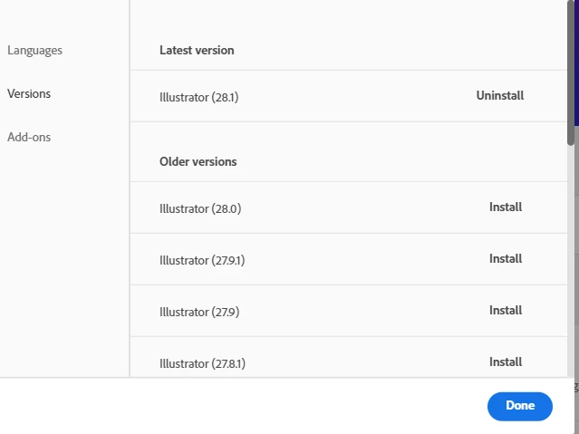Click the Illustrator (28.0) version label
This screenshot has height=434, width=579.
pos(199,208)
